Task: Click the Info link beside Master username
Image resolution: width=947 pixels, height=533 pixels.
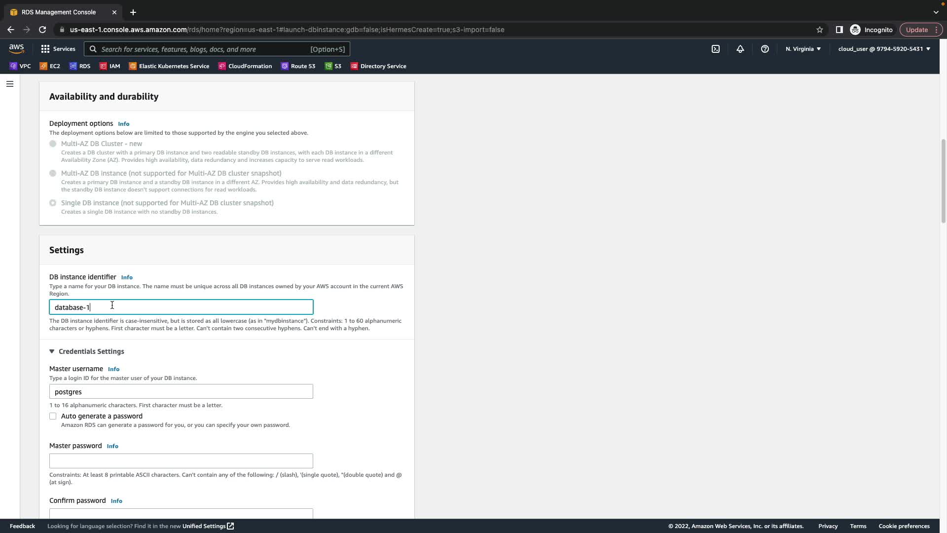Action: 113,369
